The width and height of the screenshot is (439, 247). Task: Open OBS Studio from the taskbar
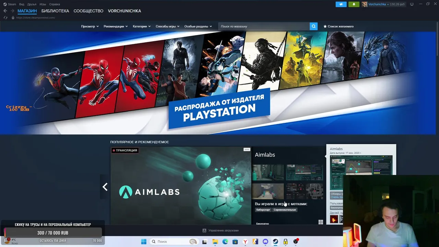[x=296, y=242]
